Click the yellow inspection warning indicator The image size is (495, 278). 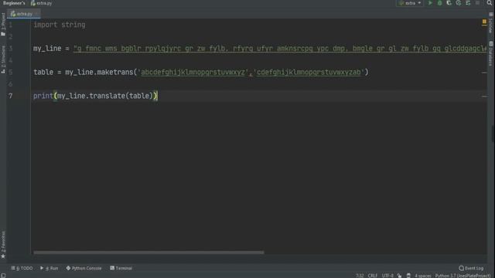(484, 22)
